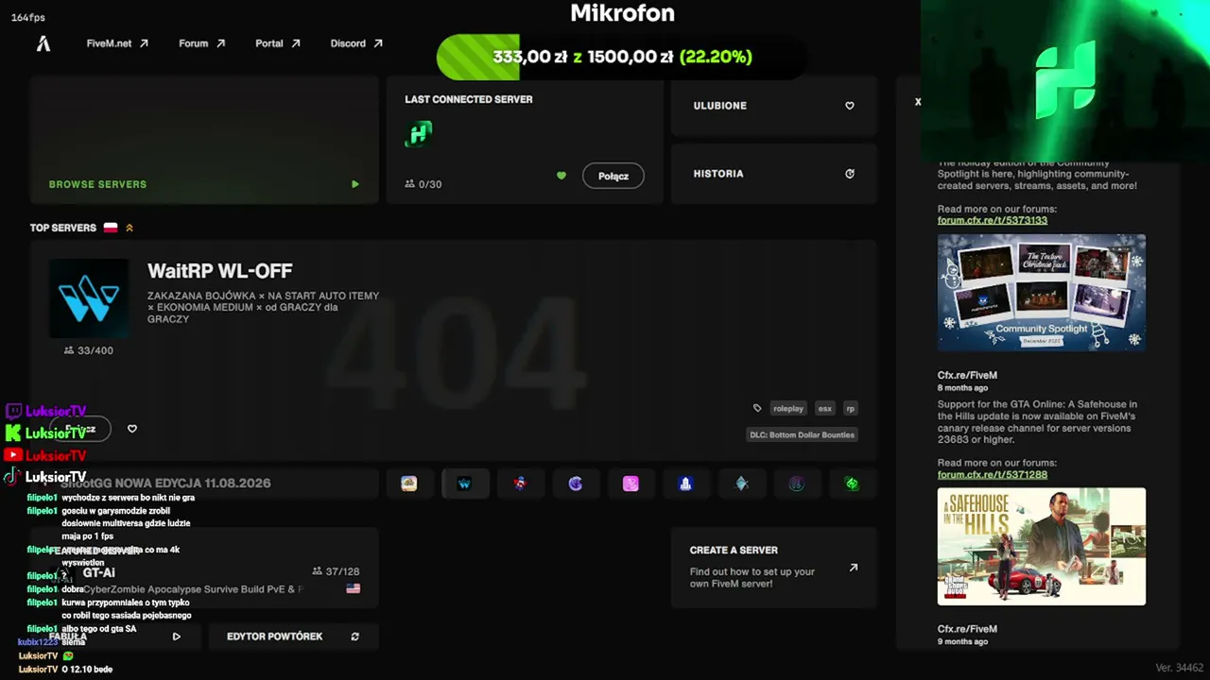This screenshot has width=1210, height=680.
Task: Click the WaitRP server logo
Action: tap(89, 298)
